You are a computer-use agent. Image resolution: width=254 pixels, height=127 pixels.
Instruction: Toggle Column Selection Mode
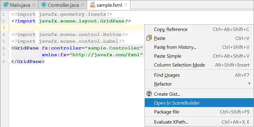[x=179, y=65]
